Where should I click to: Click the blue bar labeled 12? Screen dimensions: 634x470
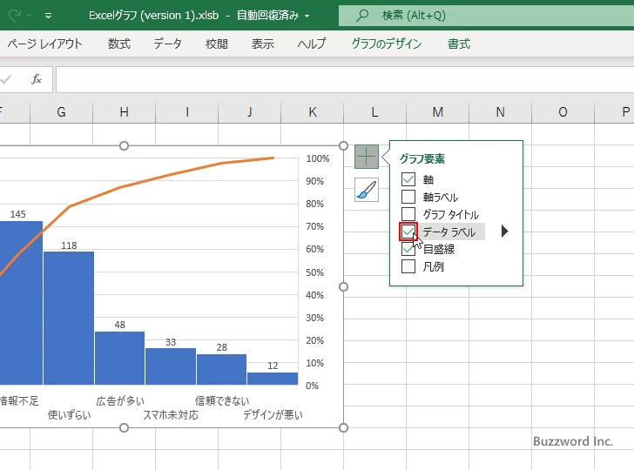[x=273, y=379]
